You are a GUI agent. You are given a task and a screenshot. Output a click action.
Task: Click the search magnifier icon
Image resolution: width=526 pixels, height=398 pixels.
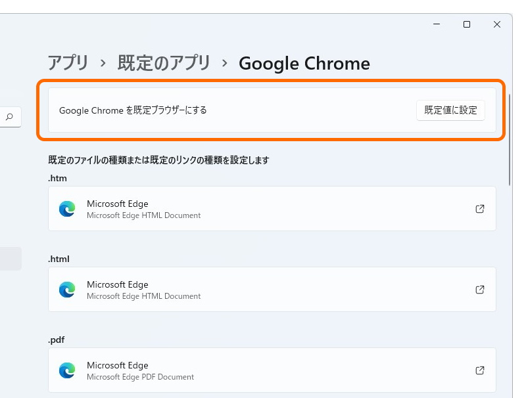pyautogui.click(x=9, y=117)
